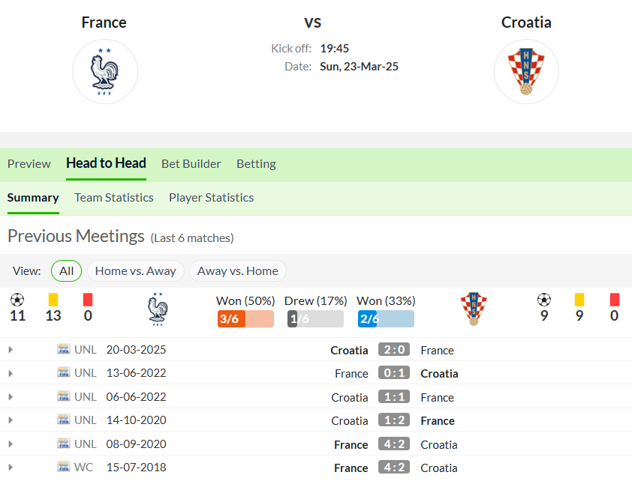Click France's yellow card icon
This screenshot has width=632, height=487.
(x=53, y=300)
